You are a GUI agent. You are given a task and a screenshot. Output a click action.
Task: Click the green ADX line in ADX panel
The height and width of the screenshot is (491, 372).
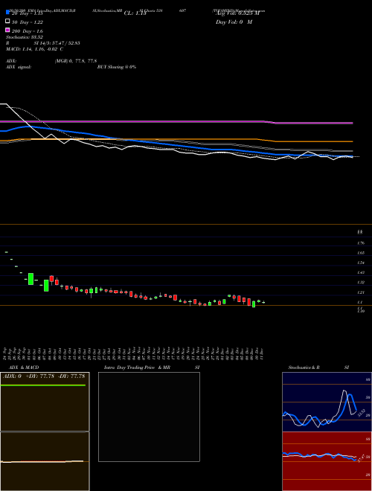pos(43,385)
